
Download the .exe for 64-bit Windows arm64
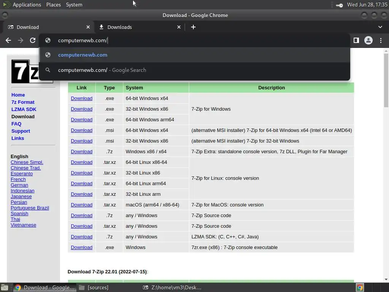pos(82,120)
